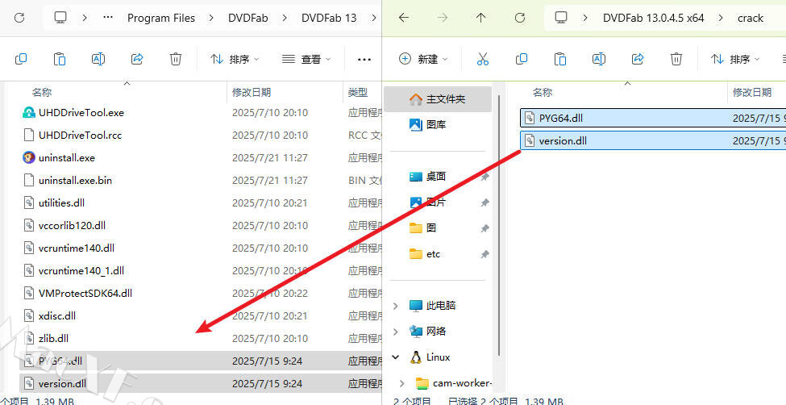This screenshot has height=405, width=786.
Task: Click PC icon in crack window address bar
Action: 561,18
